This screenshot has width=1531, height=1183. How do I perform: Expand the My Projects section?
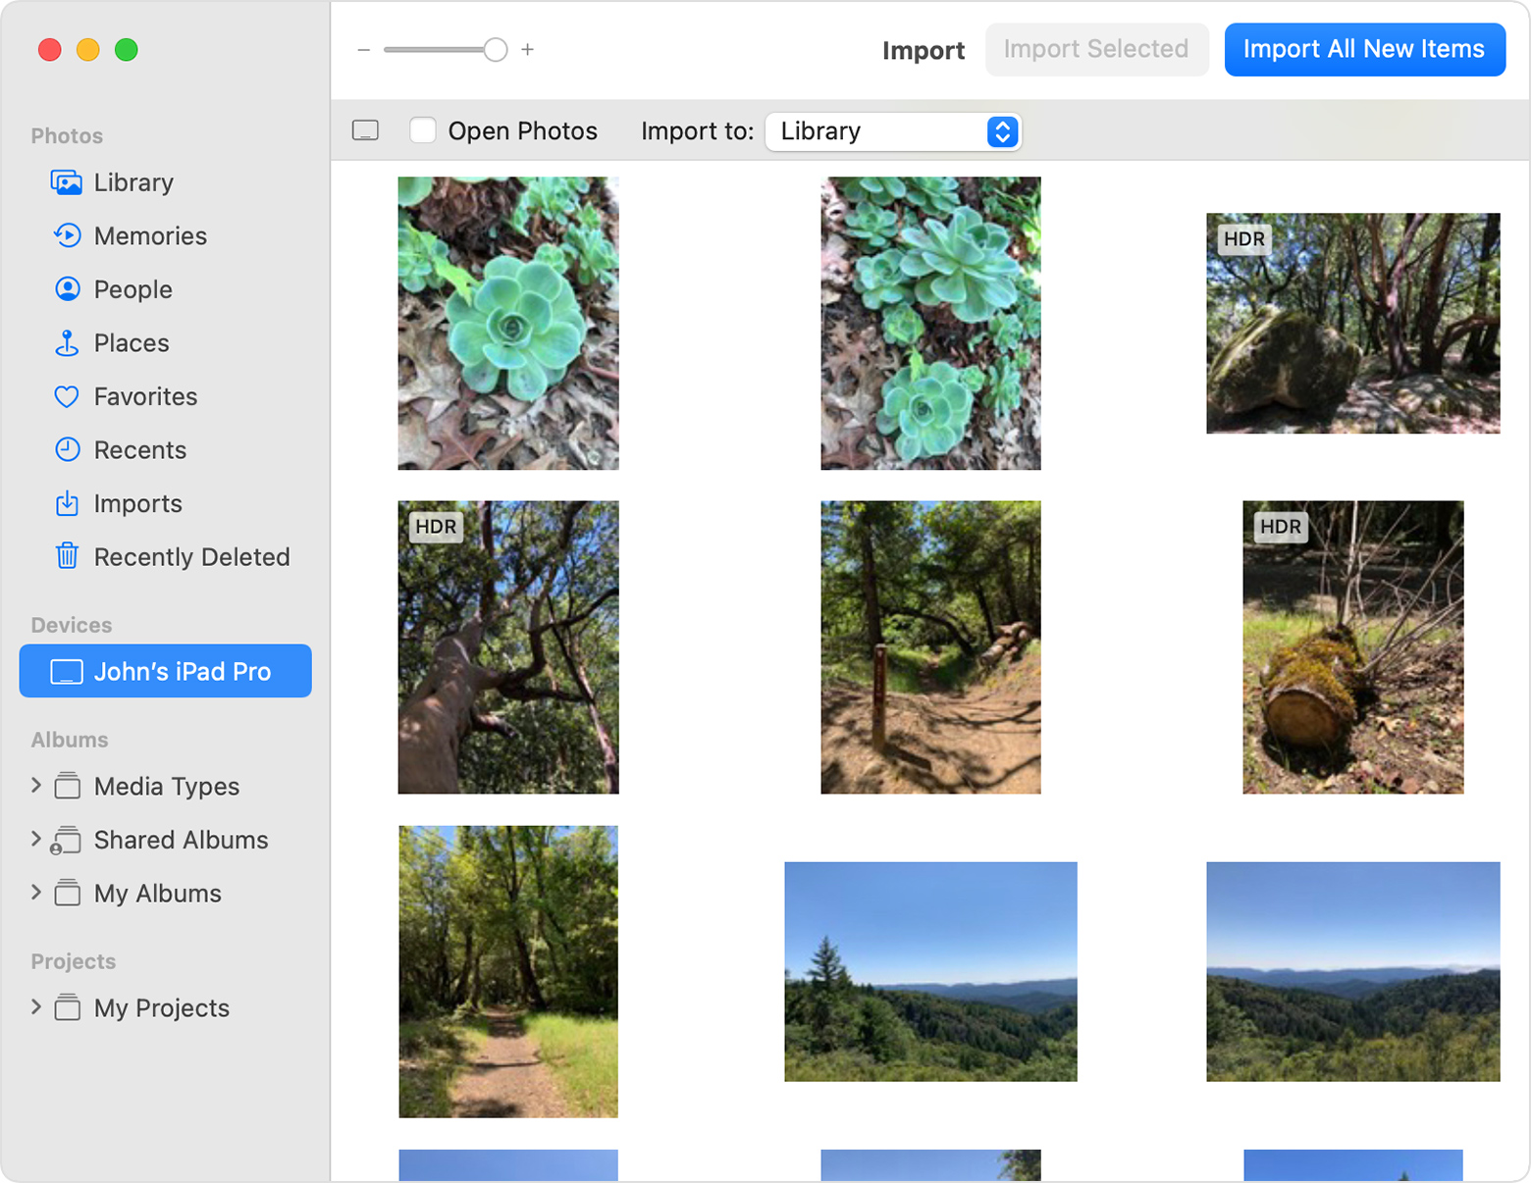point(36,1007)
